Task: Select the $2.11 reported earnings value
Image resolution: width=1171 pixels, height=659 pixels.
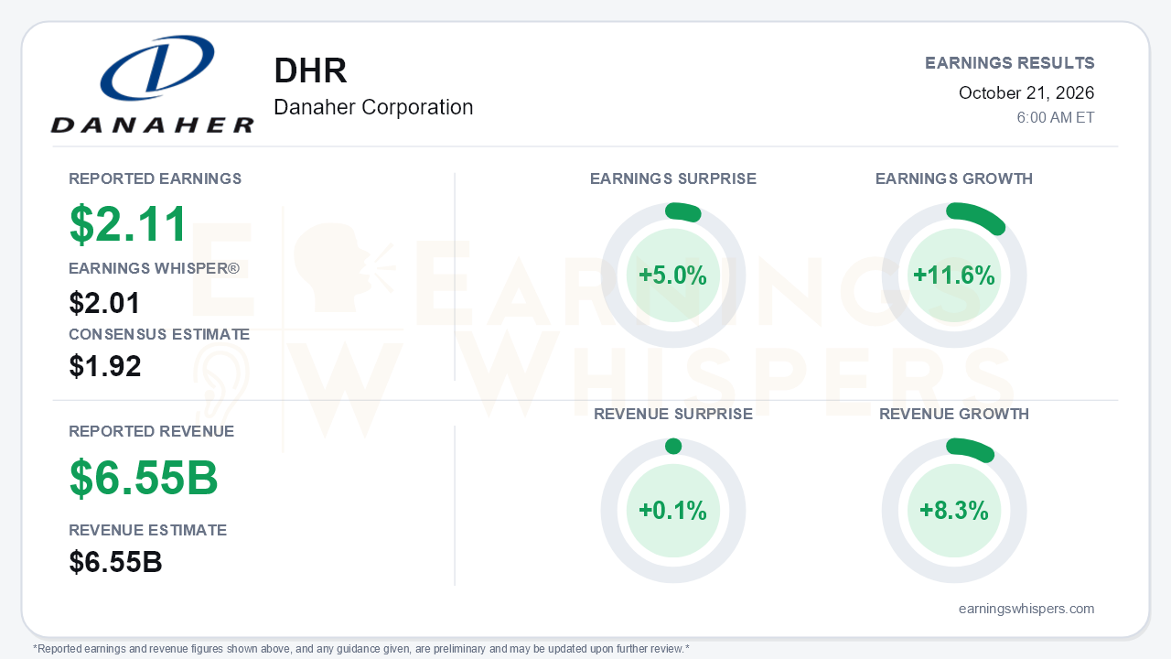Action: (x=129, y=224)
